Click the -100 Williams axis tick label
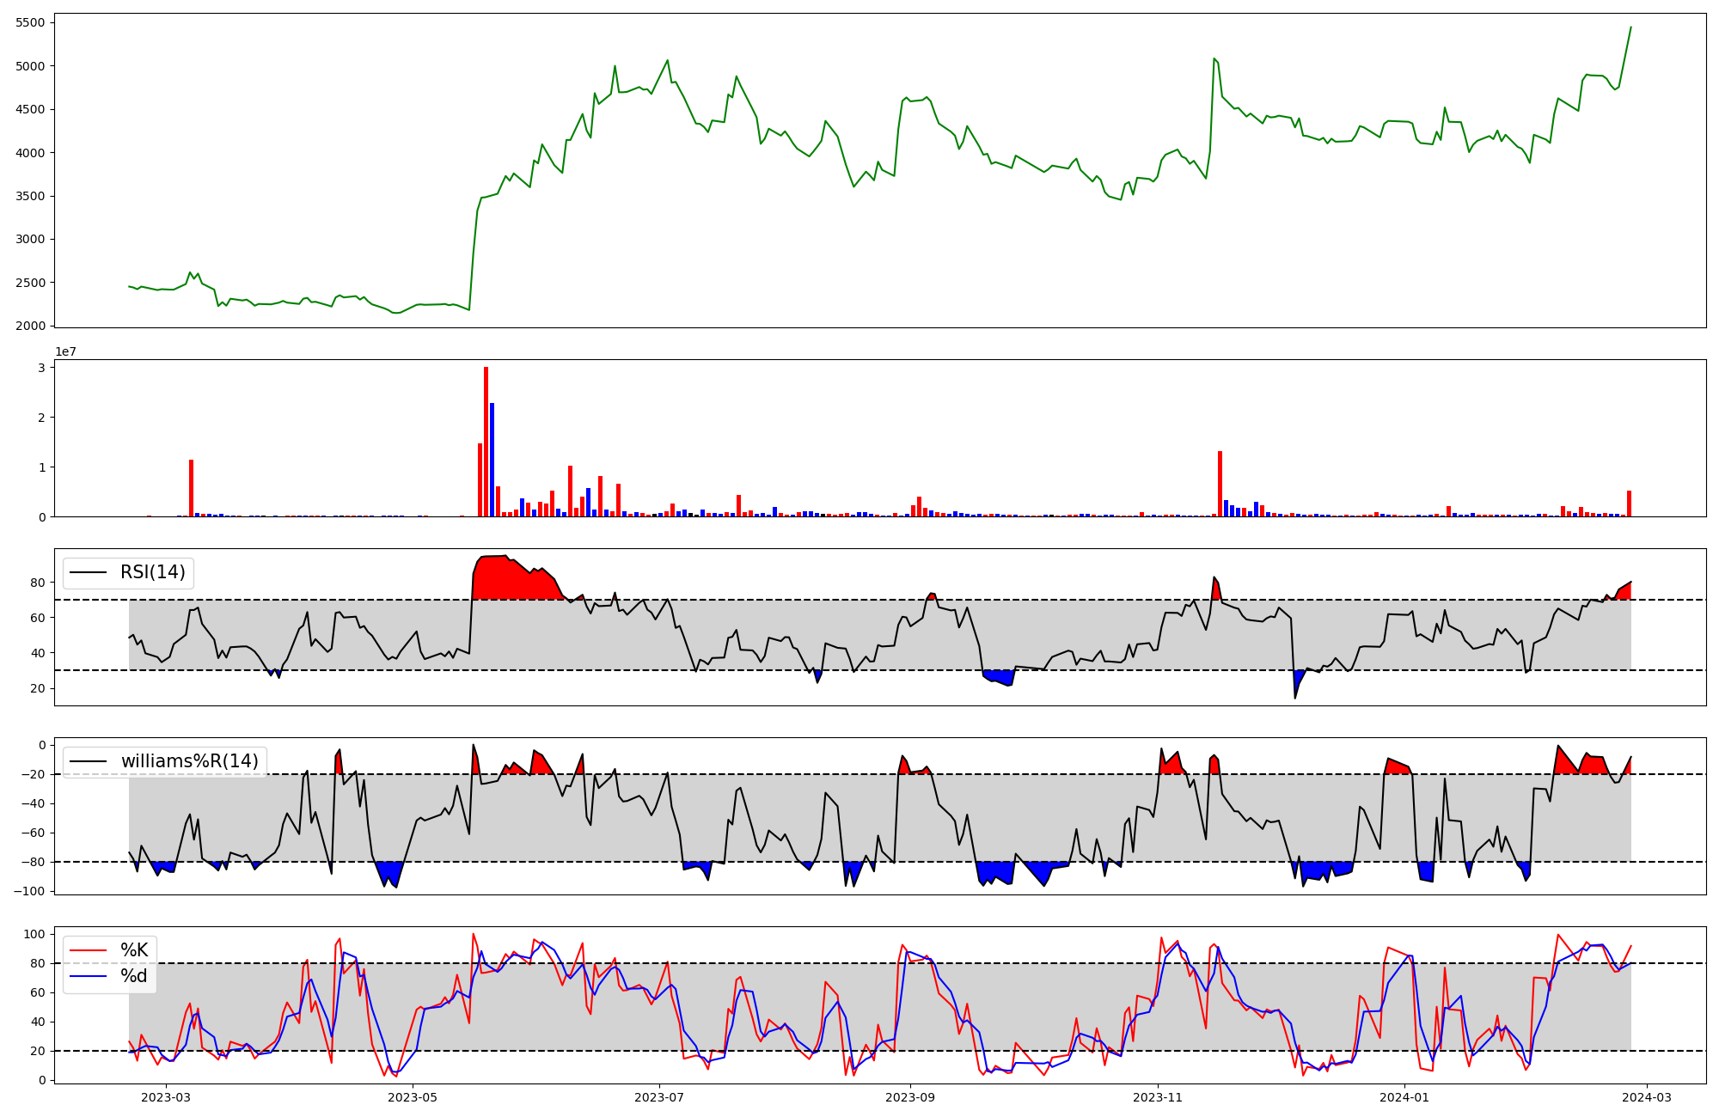Screen dimensions: 1719x1117 click(28, 891)
